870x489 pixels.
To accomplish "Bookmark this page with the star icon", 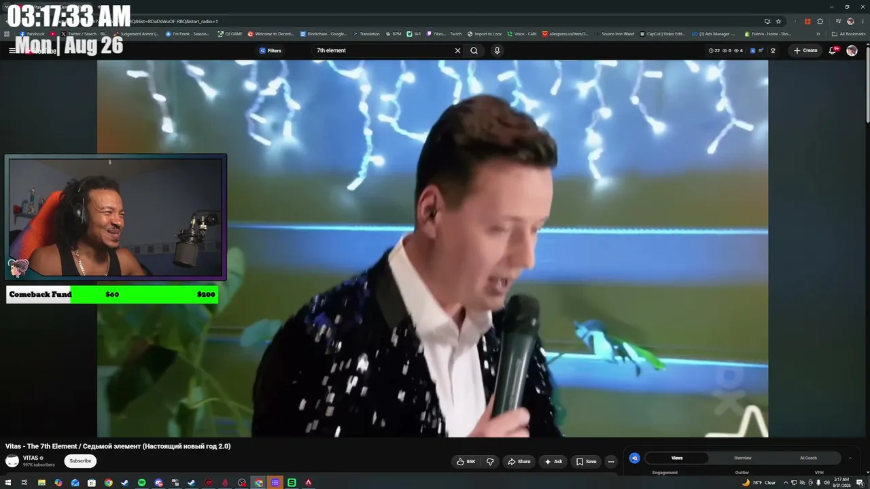I will (779, 21).
